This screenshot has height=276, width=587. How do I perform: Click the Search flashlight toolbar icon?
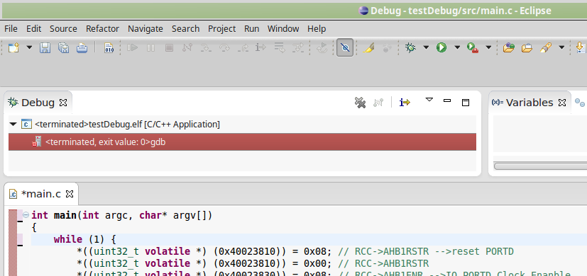pyautogui.click(x=546, y=48)
